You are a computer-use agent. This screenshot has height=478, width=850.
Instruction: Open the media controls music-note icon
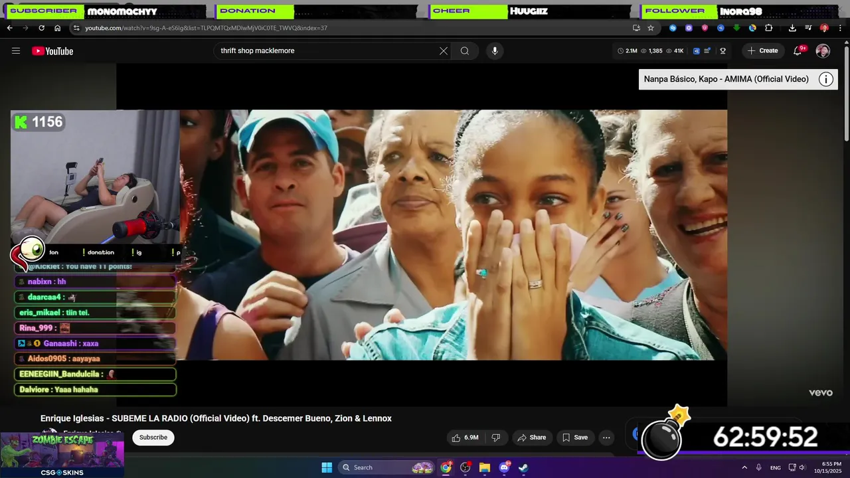pos(808,28)
